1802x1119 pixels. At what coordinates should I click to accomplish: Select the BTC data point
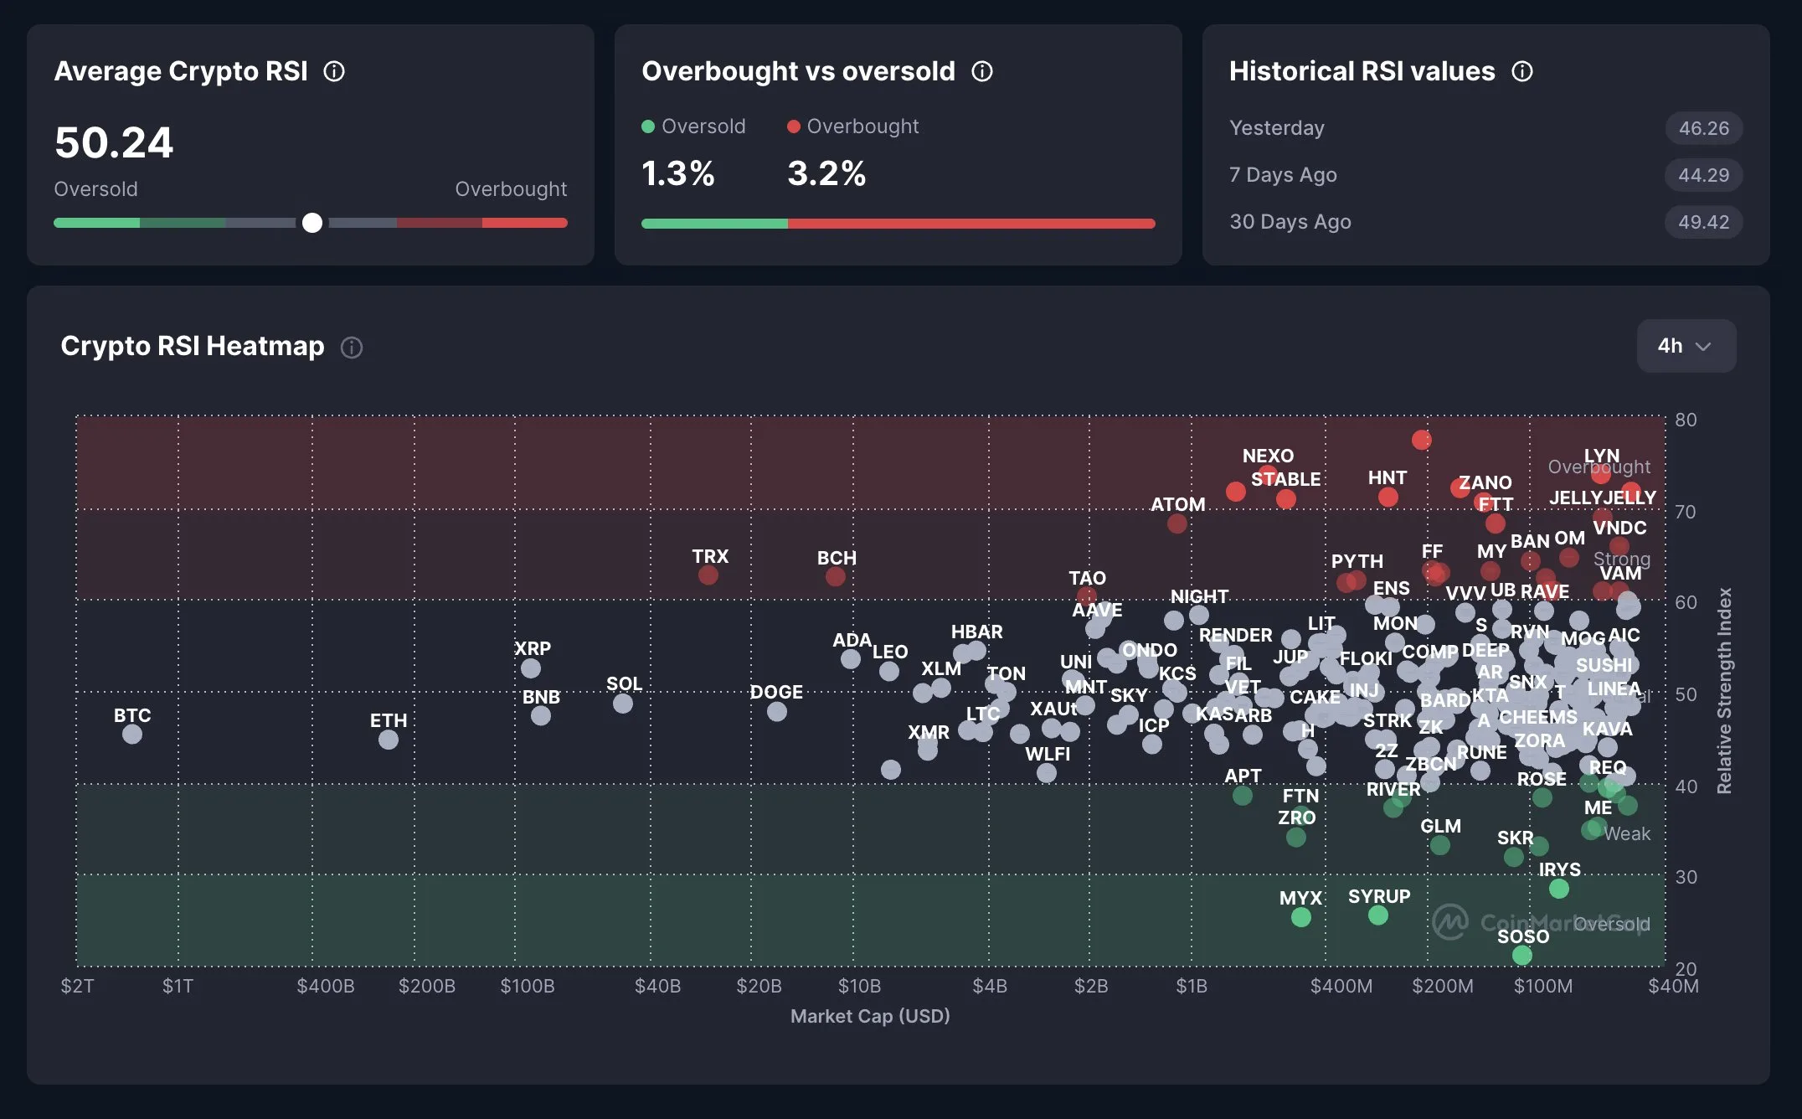coord(132,735)
